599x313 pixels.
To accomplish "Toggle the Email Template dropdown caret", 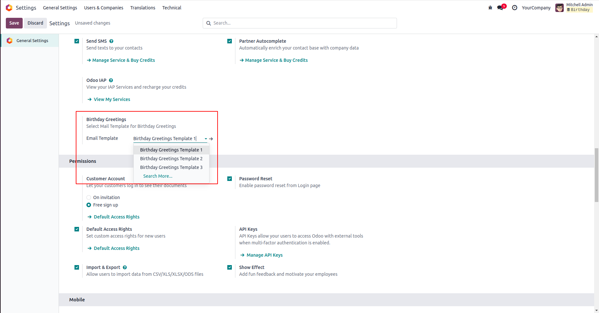I will 206,139.
